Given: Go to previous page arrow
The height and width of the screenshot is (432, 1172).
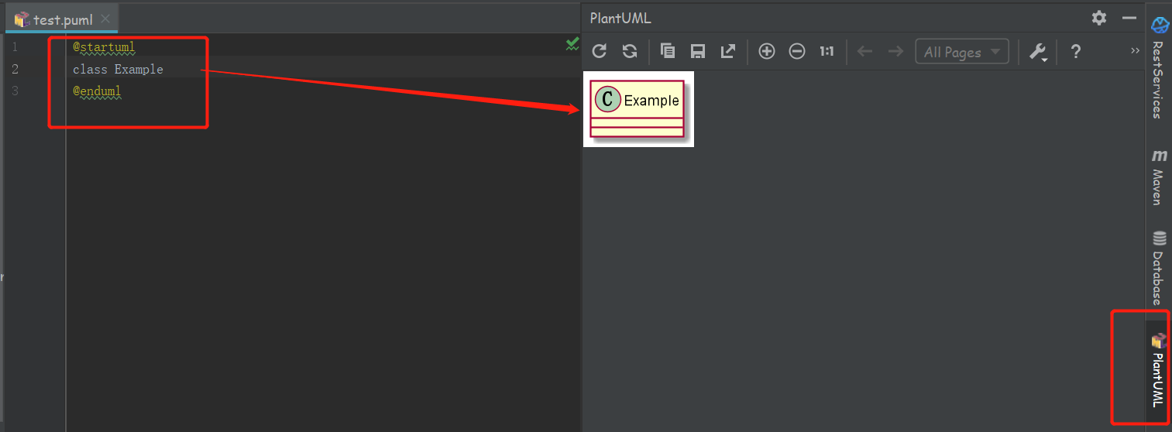Looking at the screenshot, I should click(865, 52).
